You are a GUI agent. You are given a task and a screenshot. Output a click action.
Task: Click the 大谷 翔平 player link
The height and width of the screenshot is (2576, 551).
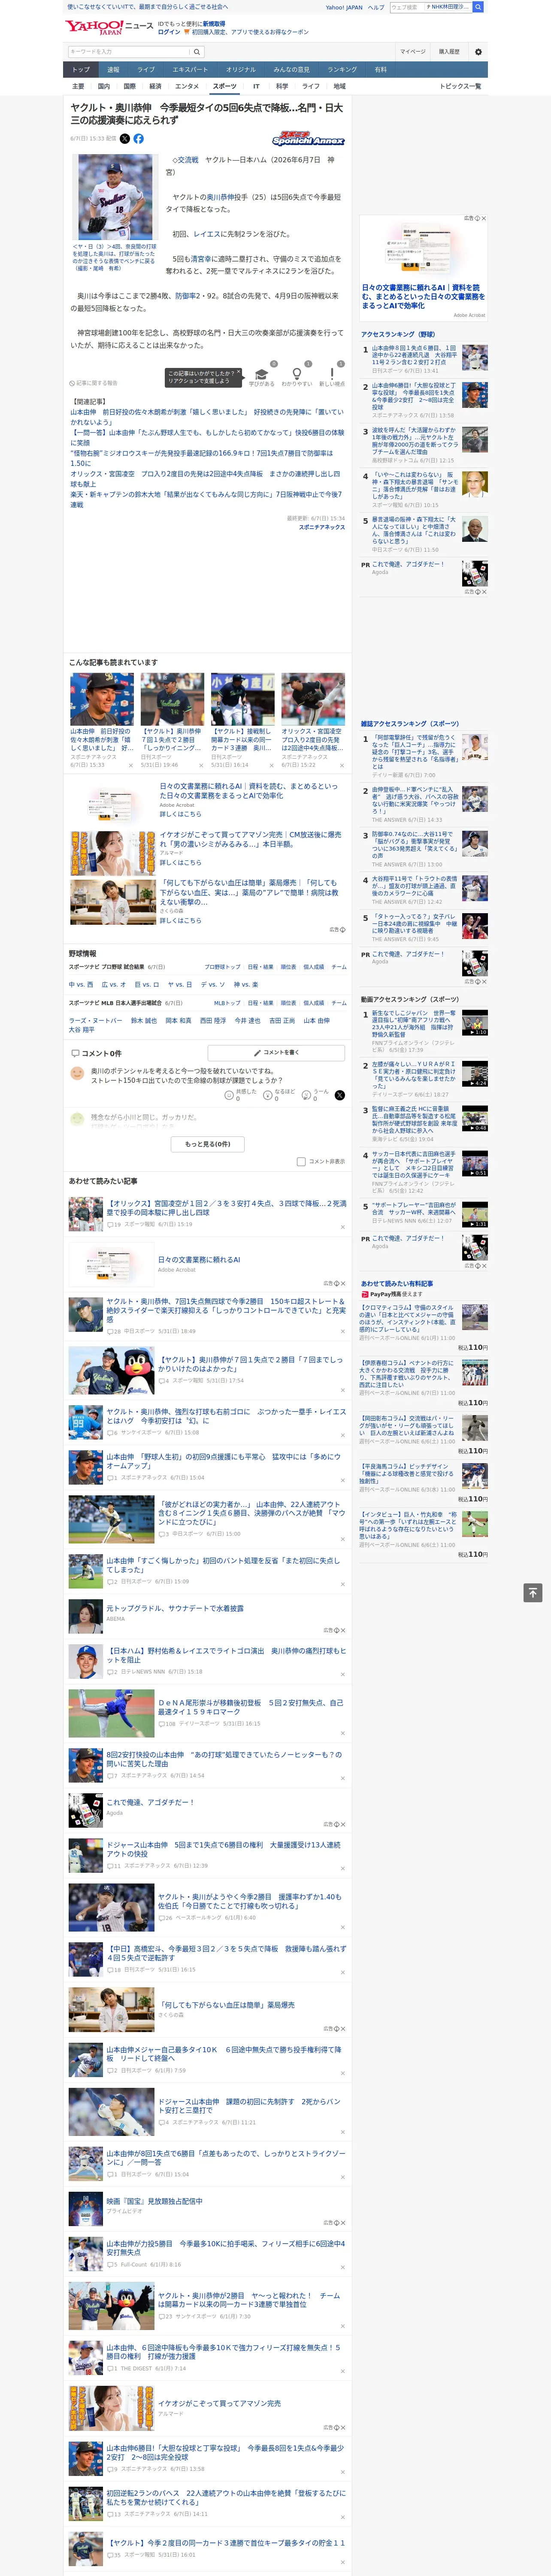click(x=81, y=1030)
